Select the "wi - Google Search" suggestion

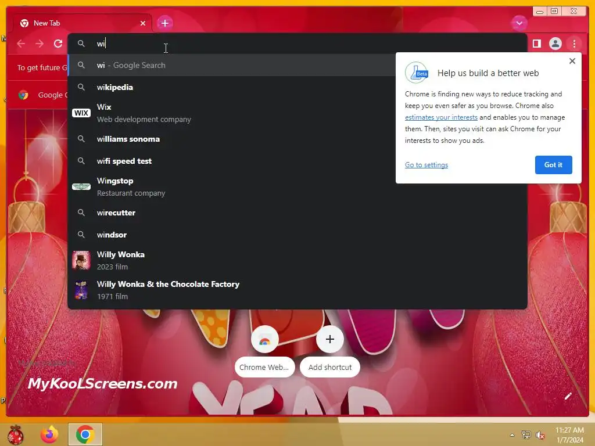pos(232,65)
